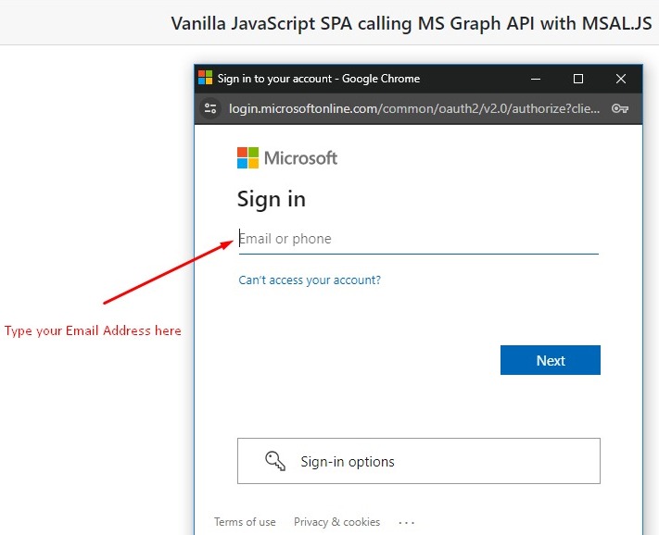Click the key icon beside Sign-in options
Screen dimensions: 659x535
click(275, 461)
